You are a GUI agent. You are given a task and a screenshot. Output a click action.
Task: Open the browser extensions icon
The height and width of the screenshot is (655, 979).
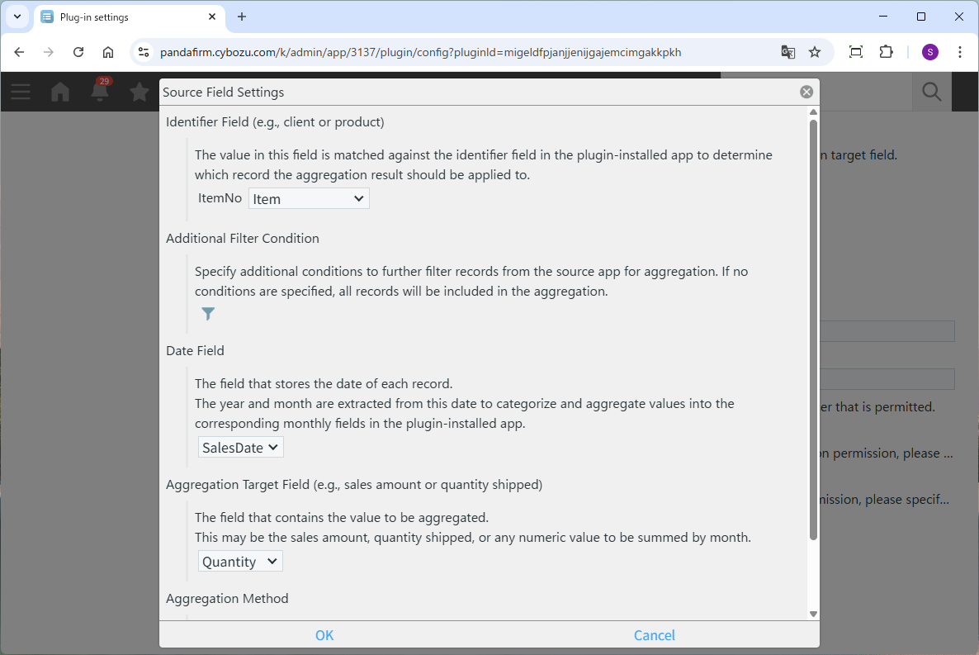coord(886,52)
